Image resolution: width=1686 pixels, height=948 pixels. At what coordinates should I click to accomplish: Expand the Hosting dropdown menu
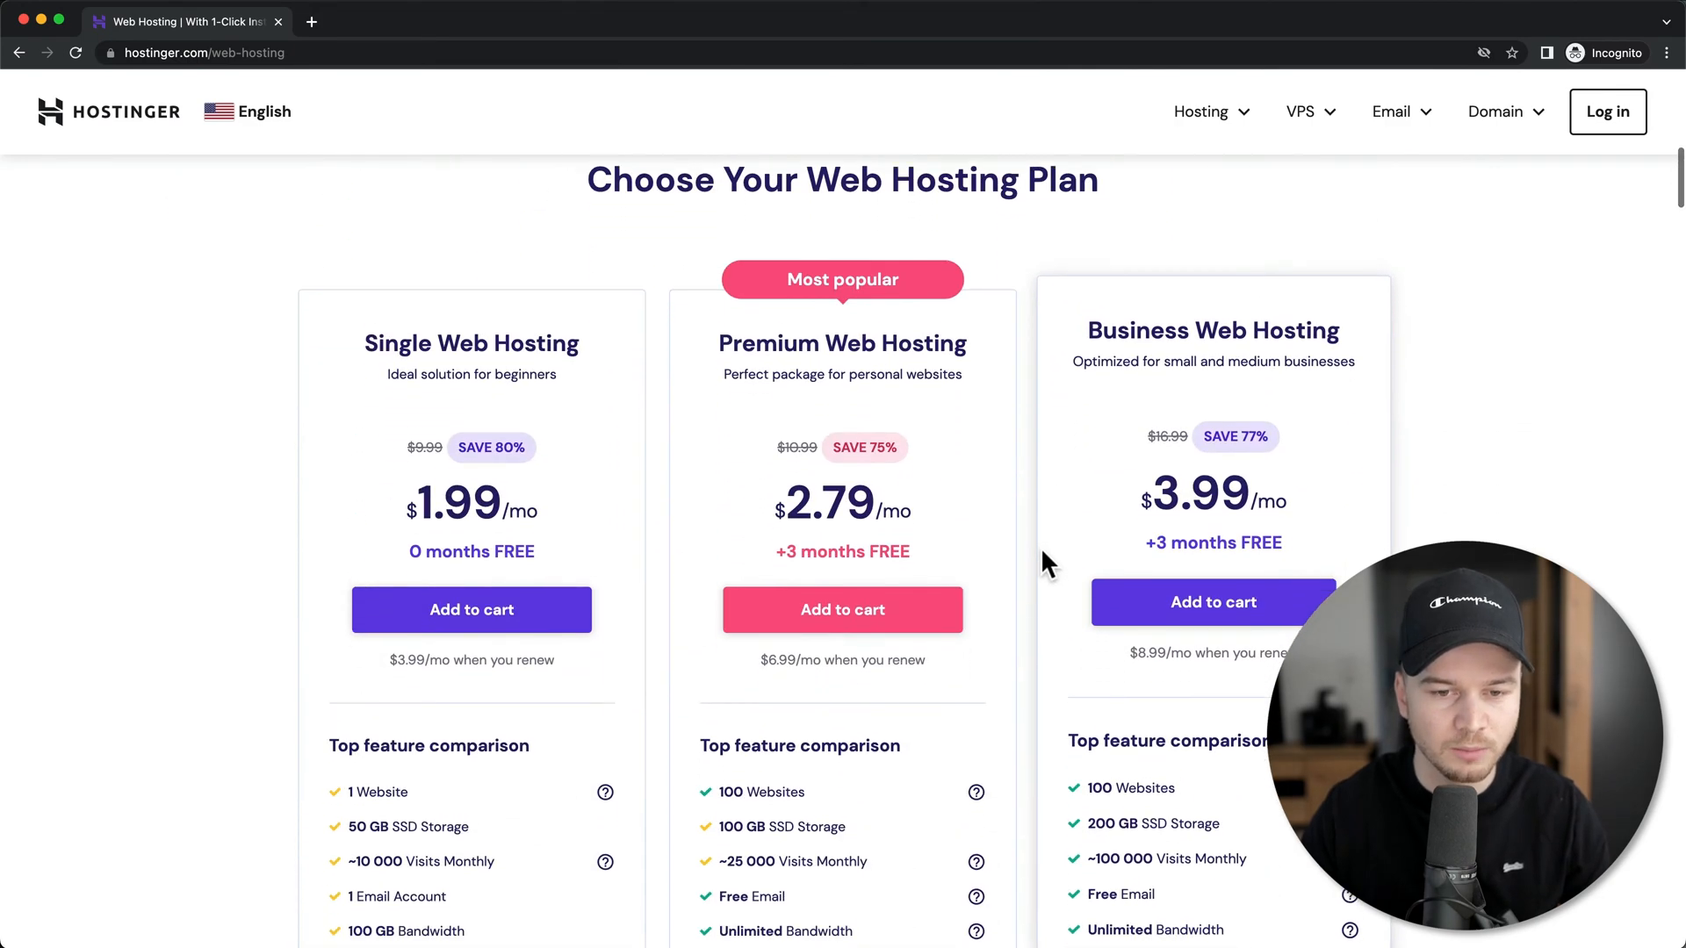1211,111
